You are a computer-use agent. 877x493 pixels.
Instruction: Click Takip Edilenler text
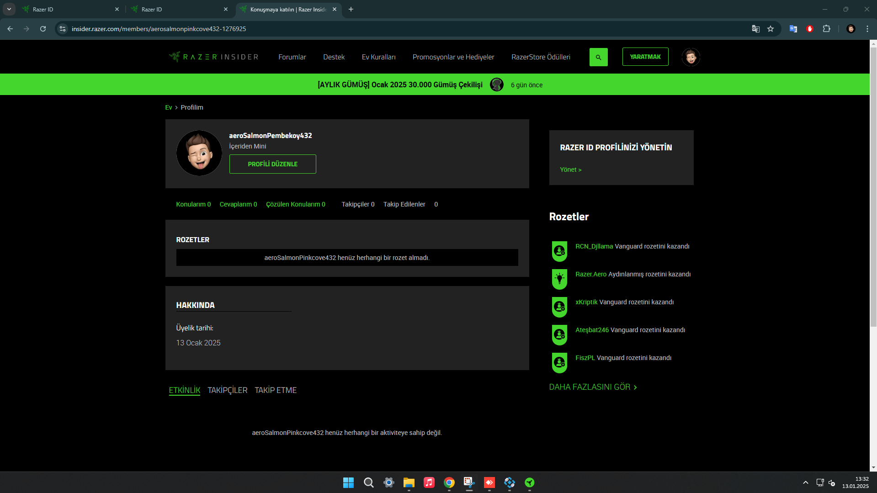tap(404, 204)
